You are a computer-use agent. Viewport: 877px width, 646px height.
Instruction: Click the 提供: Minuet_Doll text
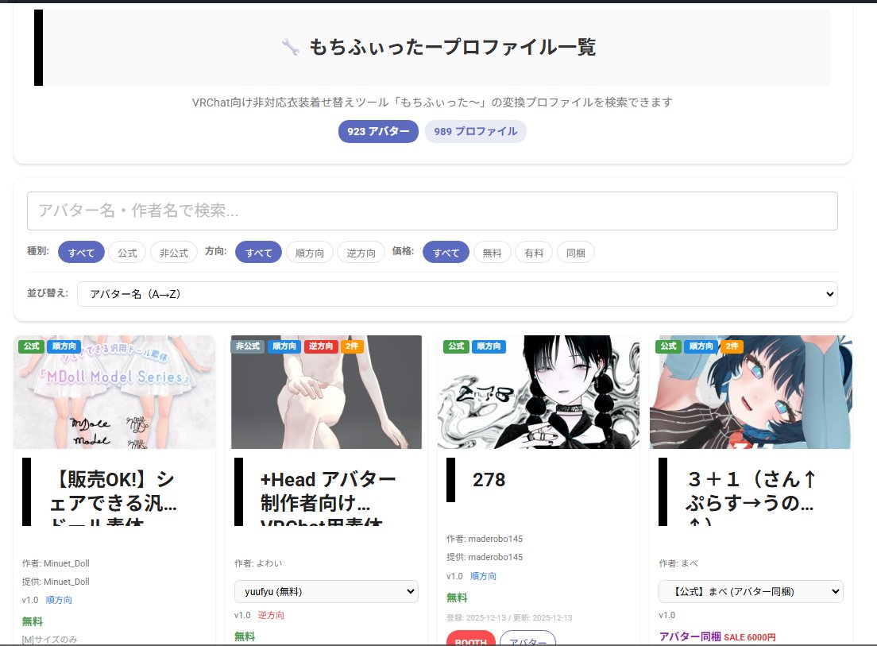coord(56,582)
